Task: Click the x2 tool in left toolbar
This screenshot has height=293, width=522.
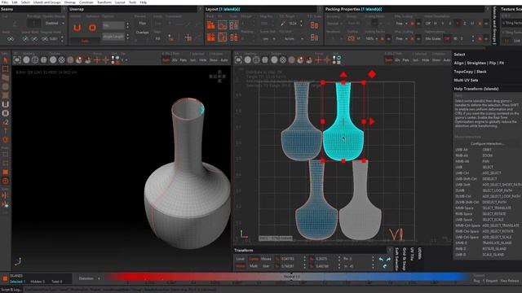Action: coord(6,122)
